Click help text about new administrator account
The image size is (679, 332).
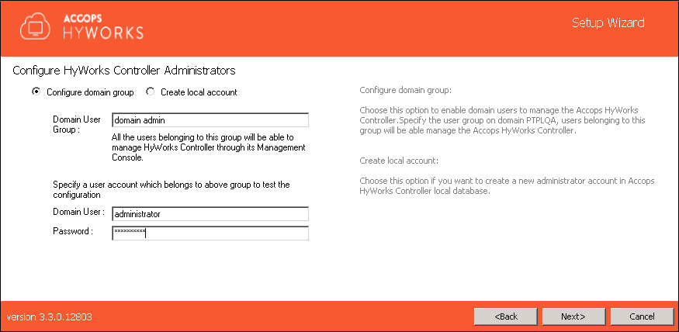coord(507,185)
